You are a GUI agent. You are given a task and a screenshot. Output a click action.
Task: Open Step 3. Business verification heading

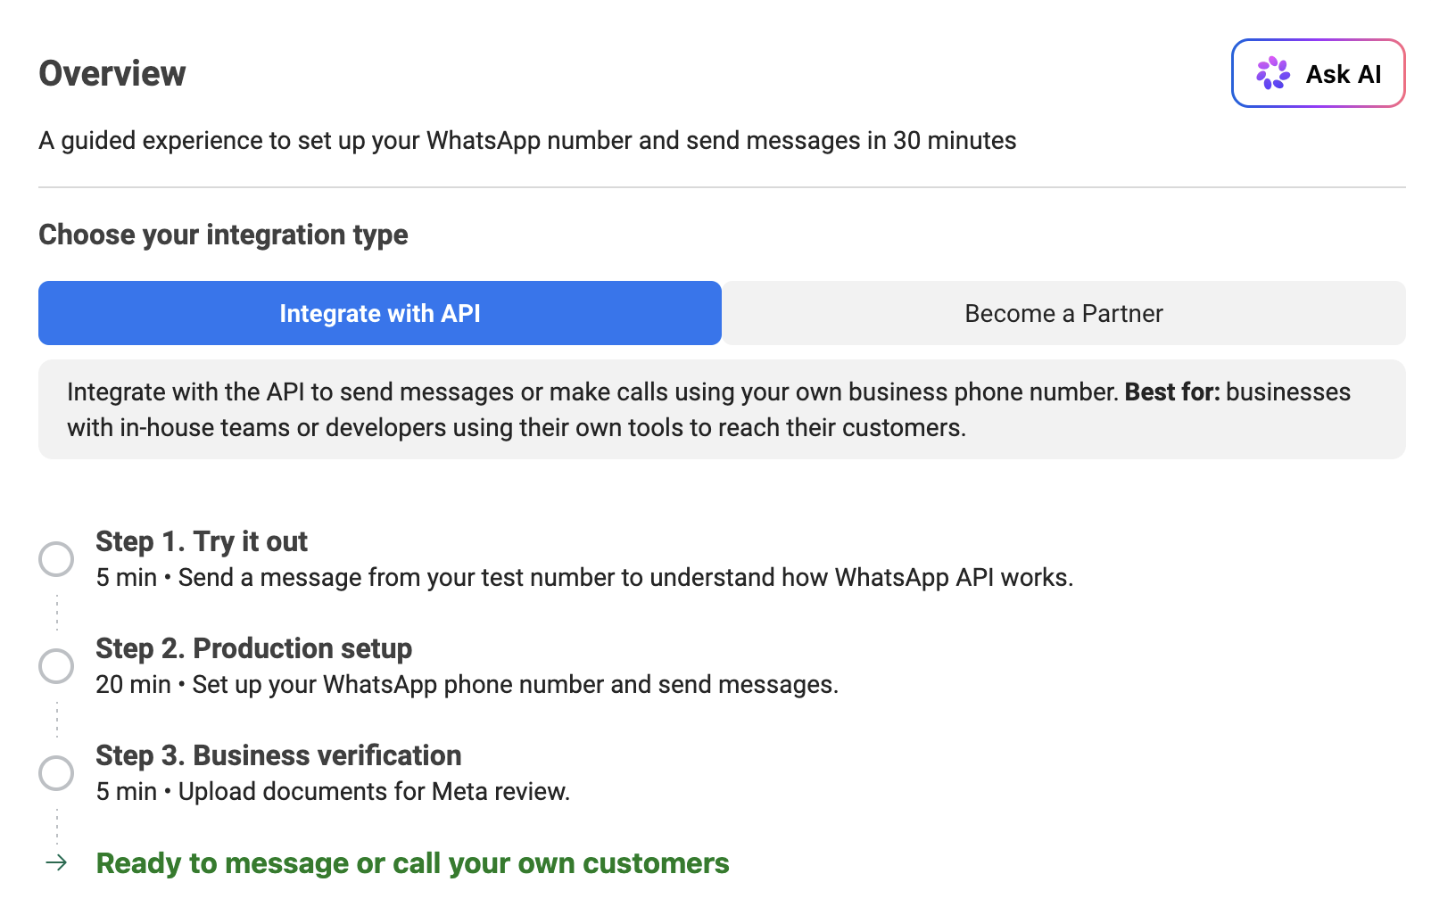(x=278, y=755)
